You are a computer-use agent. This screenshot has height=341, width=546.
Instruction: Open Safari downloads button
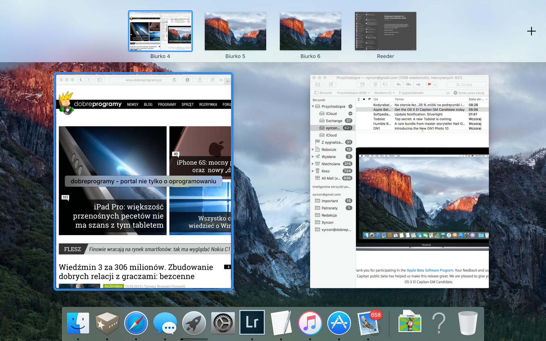pos(188,80)
